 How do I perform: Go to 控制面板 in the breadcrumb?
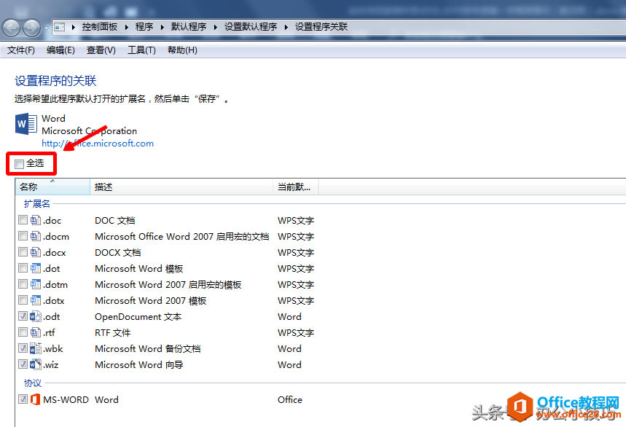click(x=100, y=27)
